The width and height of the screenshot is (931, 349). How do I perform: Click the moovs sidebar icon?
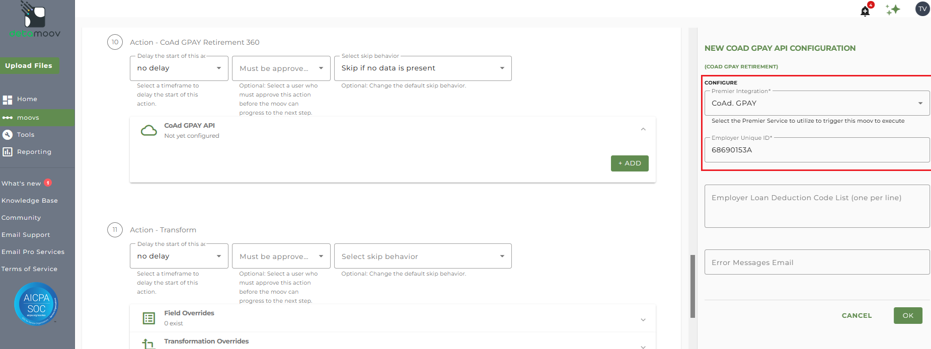8,118
